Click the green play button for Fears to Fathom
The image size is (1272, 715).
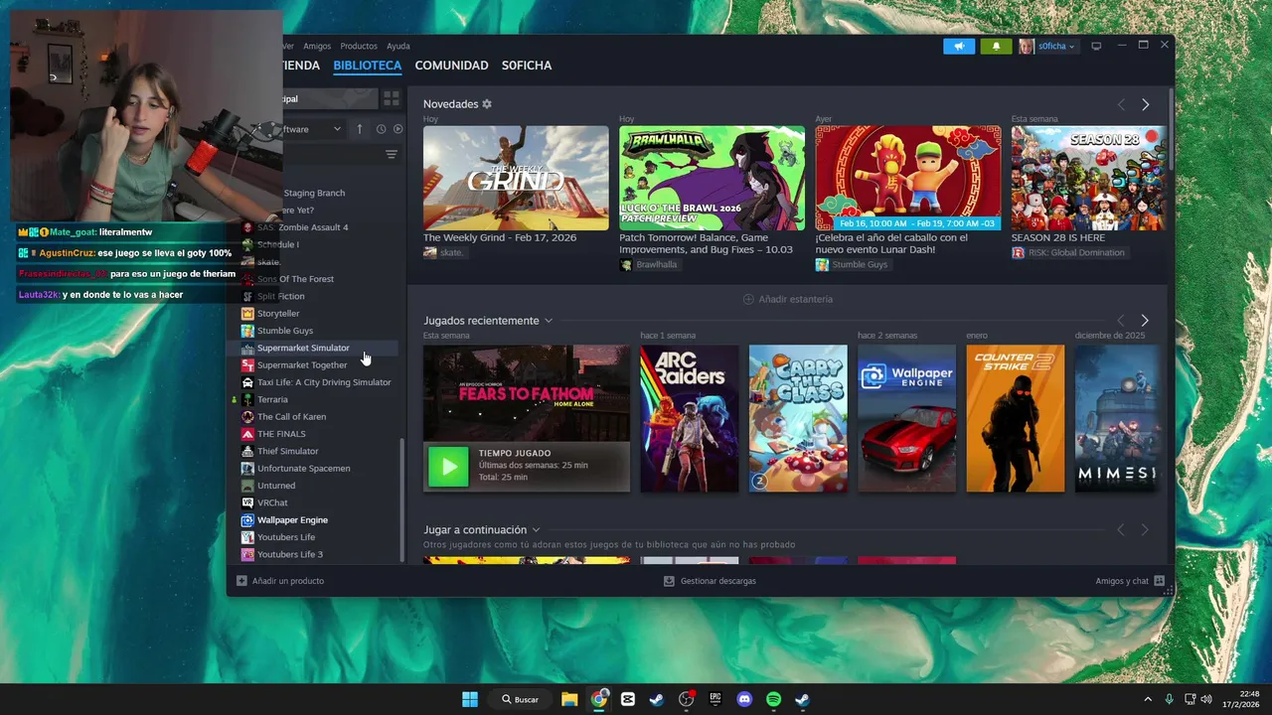tap(448, 467)
